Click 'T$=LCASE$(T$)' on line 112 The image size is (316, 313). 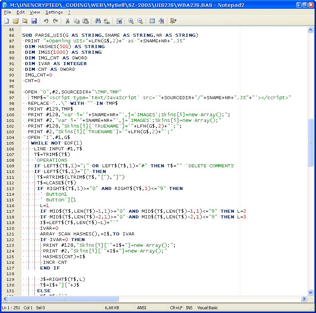point(56,183)
